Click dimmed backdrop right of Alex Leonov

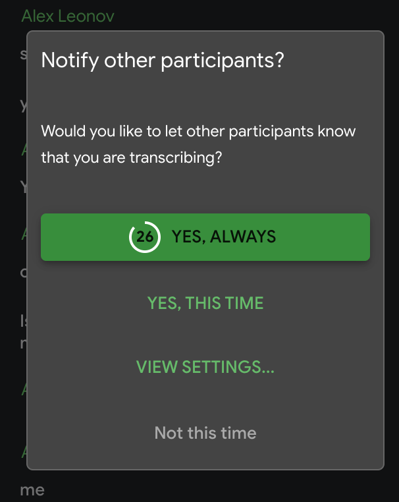(x=263, y=16)
